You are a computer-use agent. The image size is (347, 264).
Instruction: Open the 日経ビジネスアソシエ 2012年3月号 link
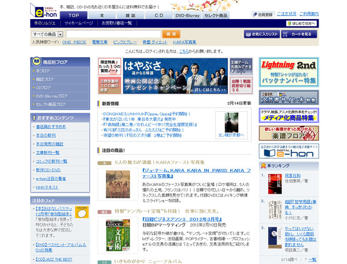click(182, 219)
